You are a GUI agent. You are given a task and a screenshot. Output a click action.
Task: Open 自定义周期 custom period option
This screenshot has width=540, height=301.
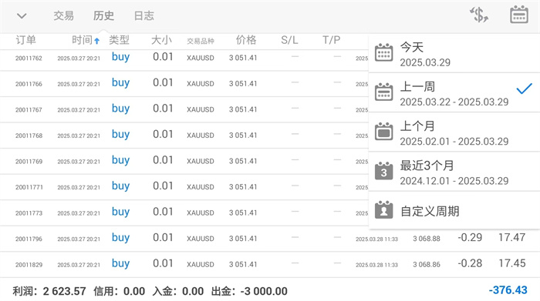pos(454,211)
